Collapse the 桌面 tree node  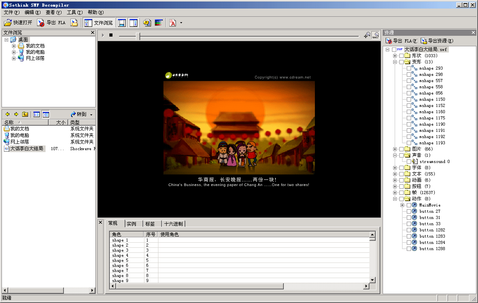(7, 40)
